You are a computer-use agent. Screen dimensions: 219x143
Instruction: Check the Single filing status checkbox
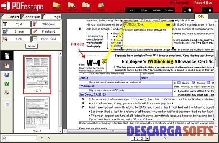point(179,82)
